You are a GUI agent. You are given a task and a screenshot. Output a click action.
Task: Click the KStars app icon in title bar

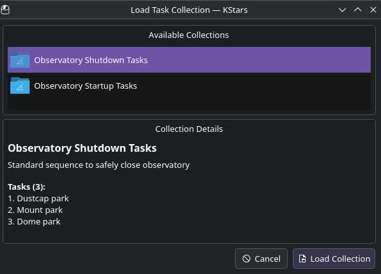[x=5, y=10]
